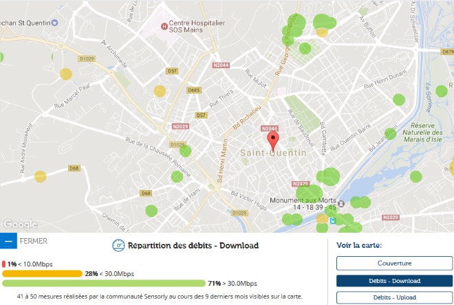Click the Centre Hospitalier SOS Mains label
Image resolution: width=454 pixels, height=305 pixels.
tap(197, 26)
